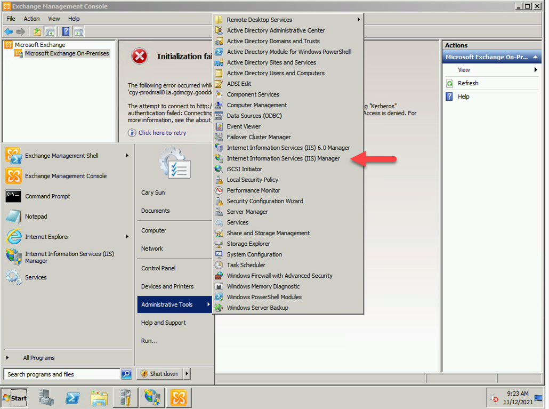Click the Refresh icon in Actions pane

coord(450,83)
